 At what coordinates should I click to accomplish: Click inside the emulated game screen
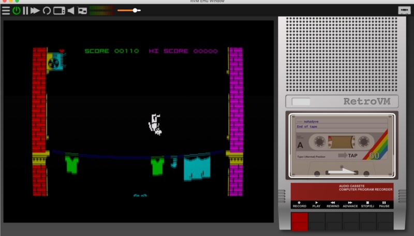138,121
